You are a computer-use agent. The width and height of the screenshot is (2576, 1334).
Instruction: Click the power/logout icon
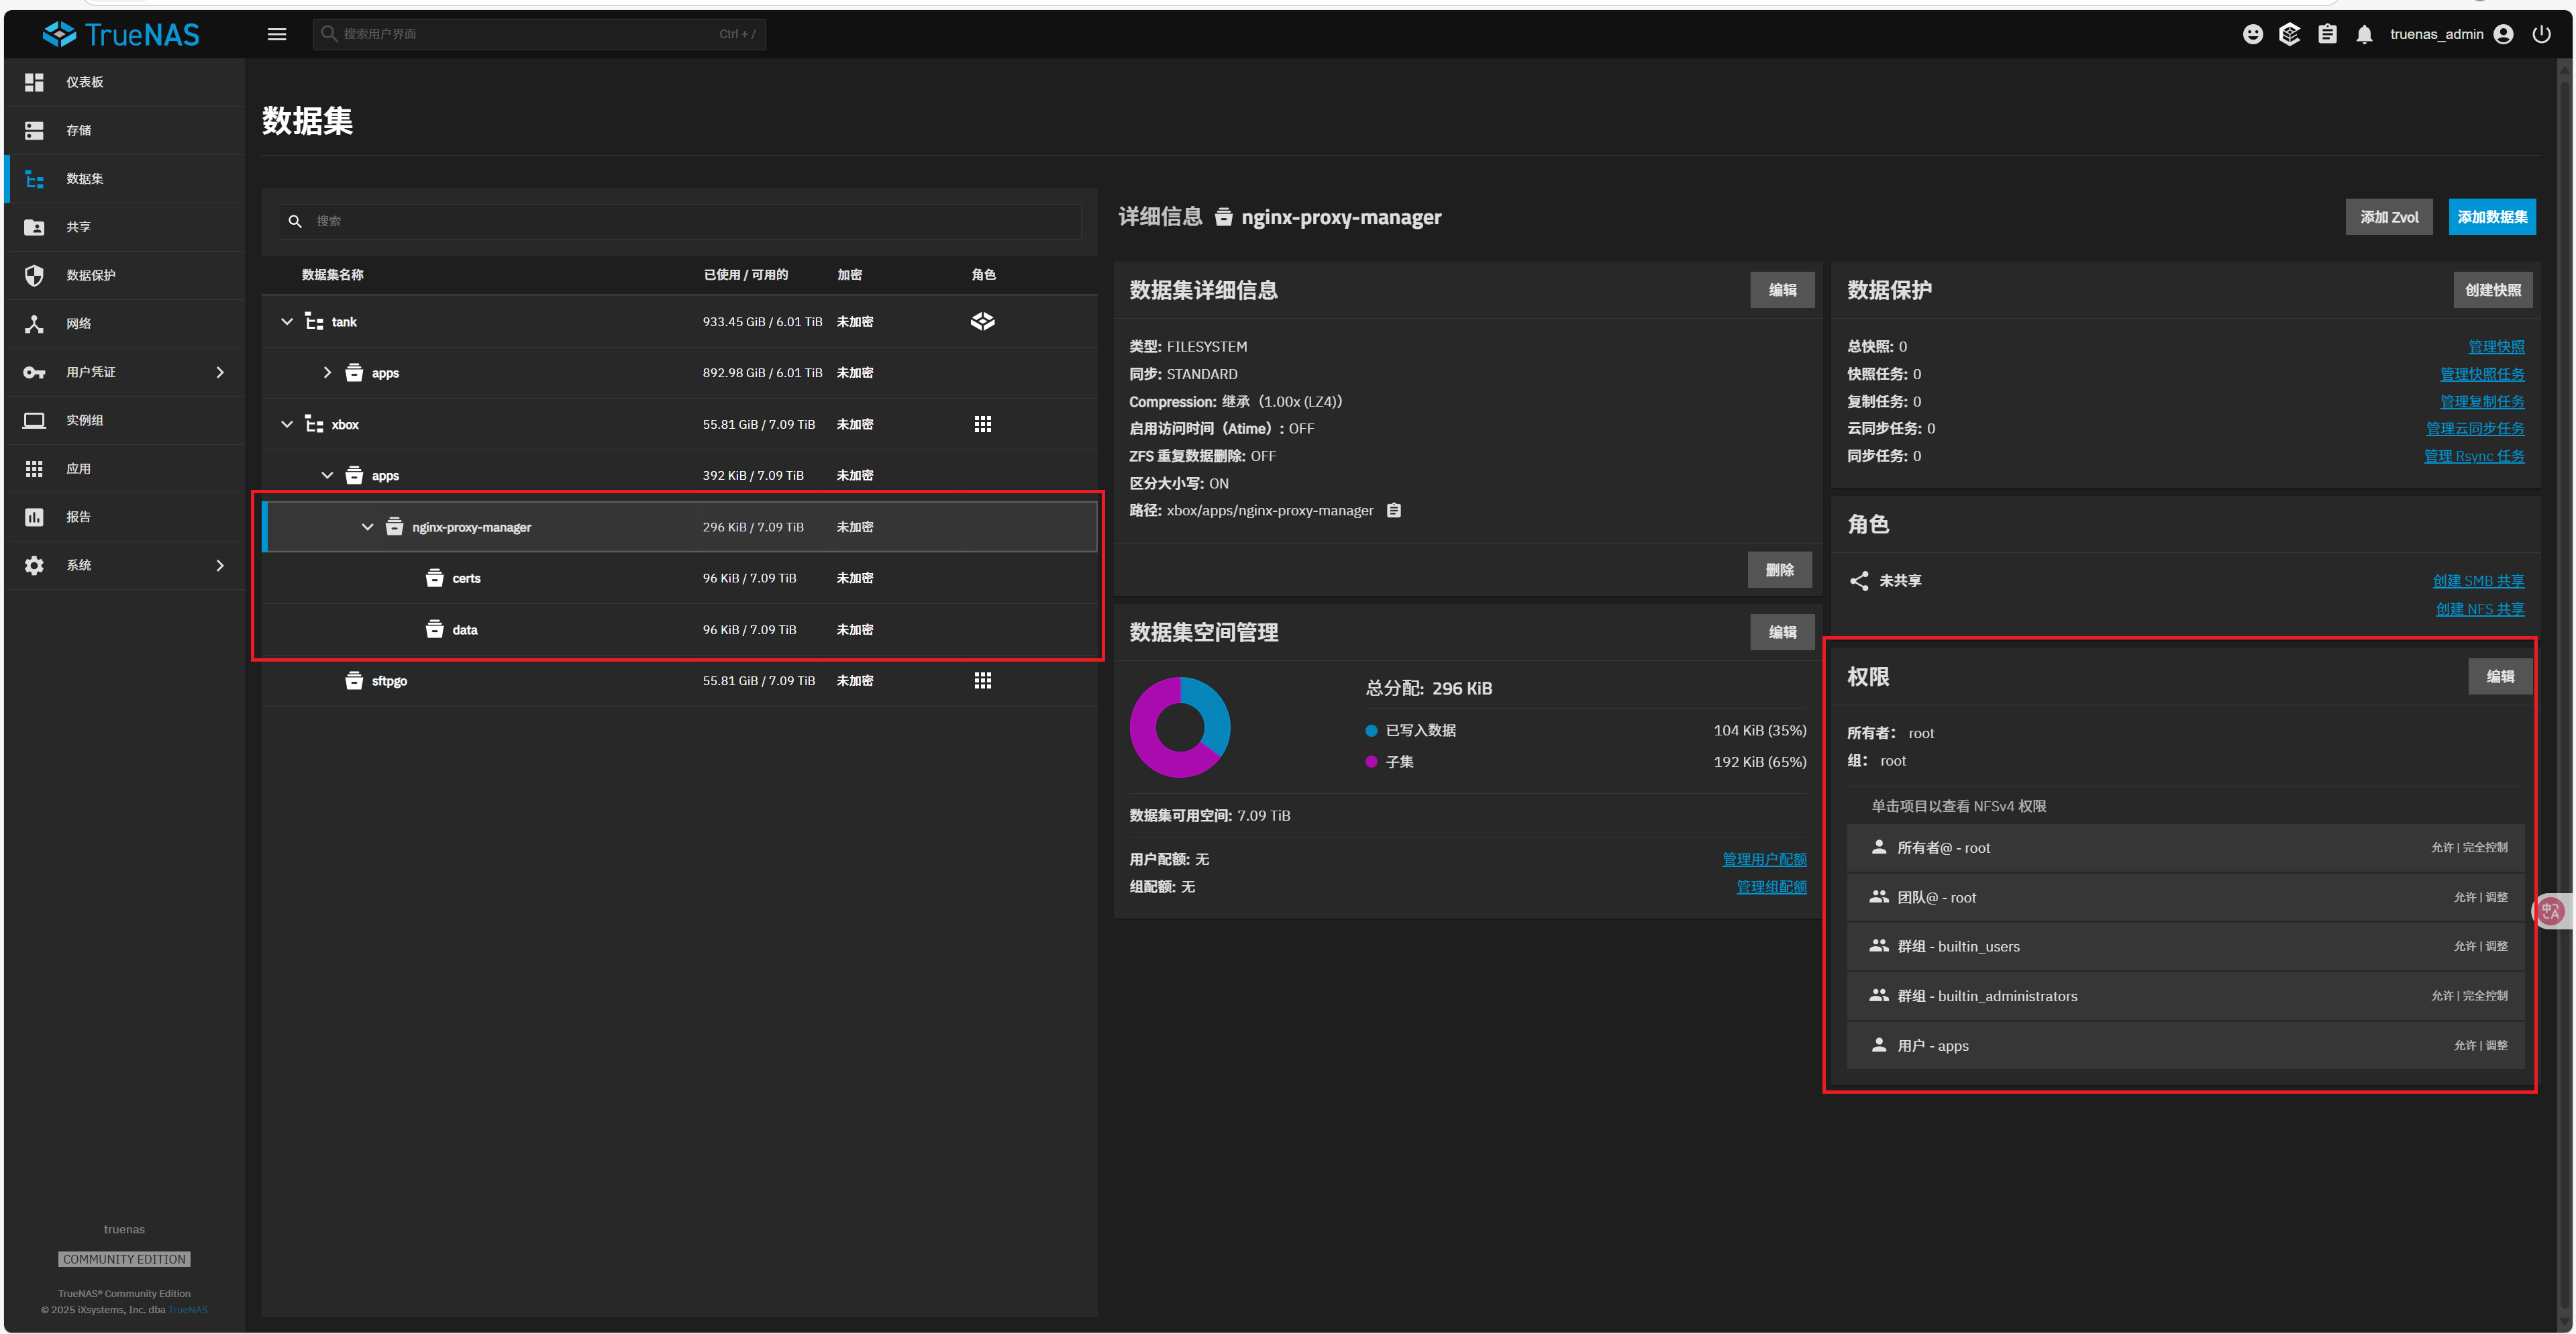pyautogui.click(x=2543, y=33)
